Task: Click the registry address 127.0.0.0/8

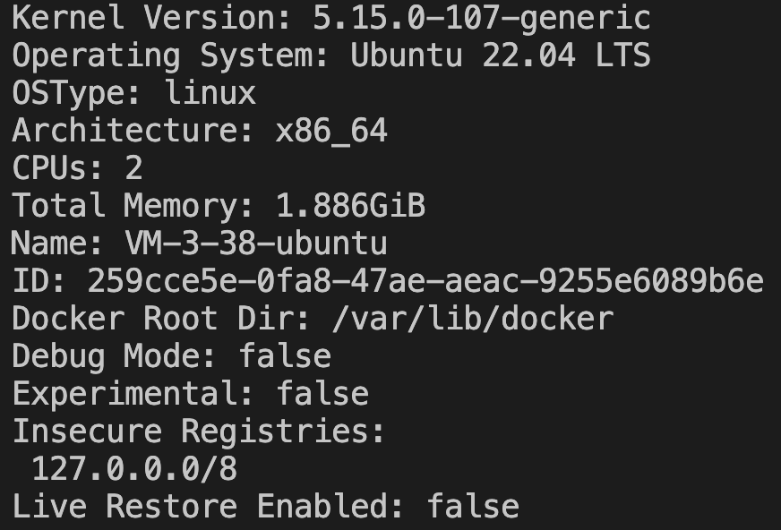Action: (134, 469)
